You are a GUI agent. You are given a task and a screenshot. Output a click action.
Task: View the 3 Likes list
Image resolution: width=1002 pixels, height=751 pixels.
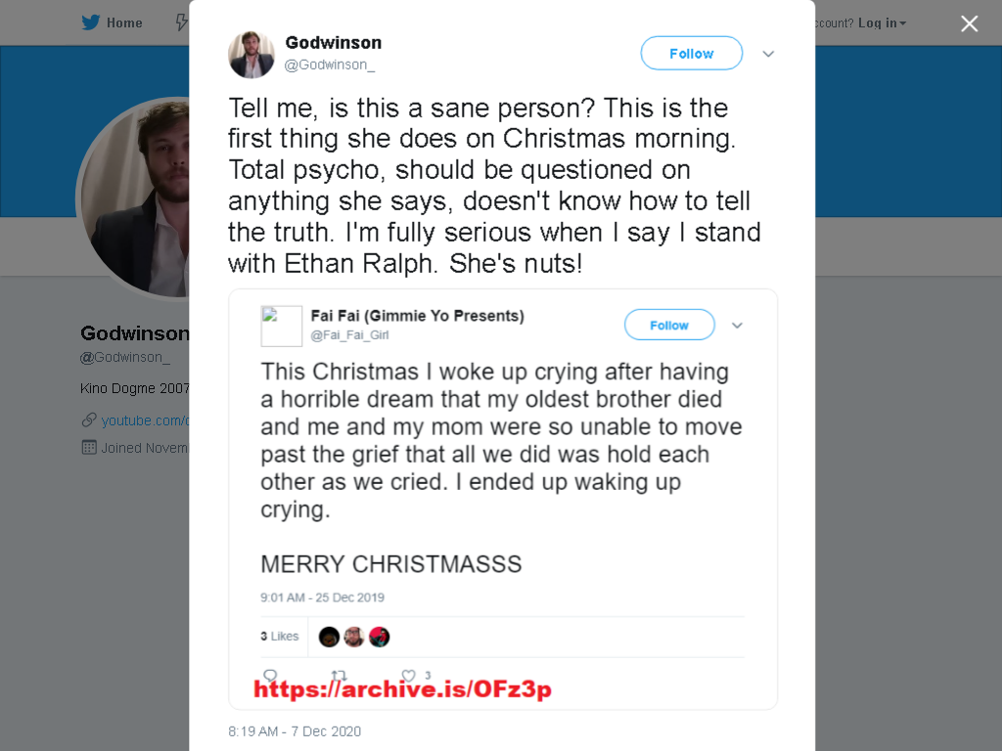tap(279, 636)
